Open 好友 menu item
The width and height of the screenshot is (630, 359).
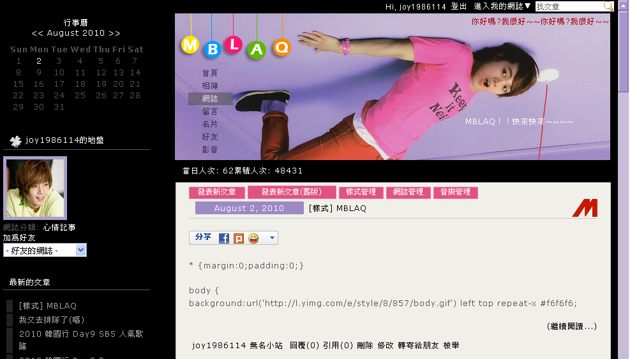[210, 137]
